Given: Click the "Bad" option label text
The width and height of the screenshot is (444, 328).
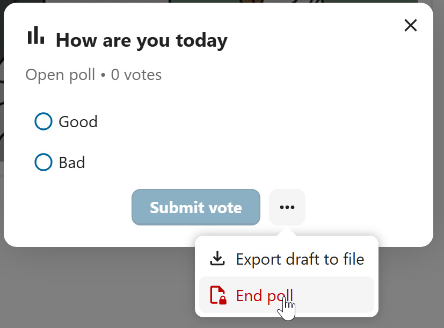Looking at the screenshot, I should [x=72, y=163].
